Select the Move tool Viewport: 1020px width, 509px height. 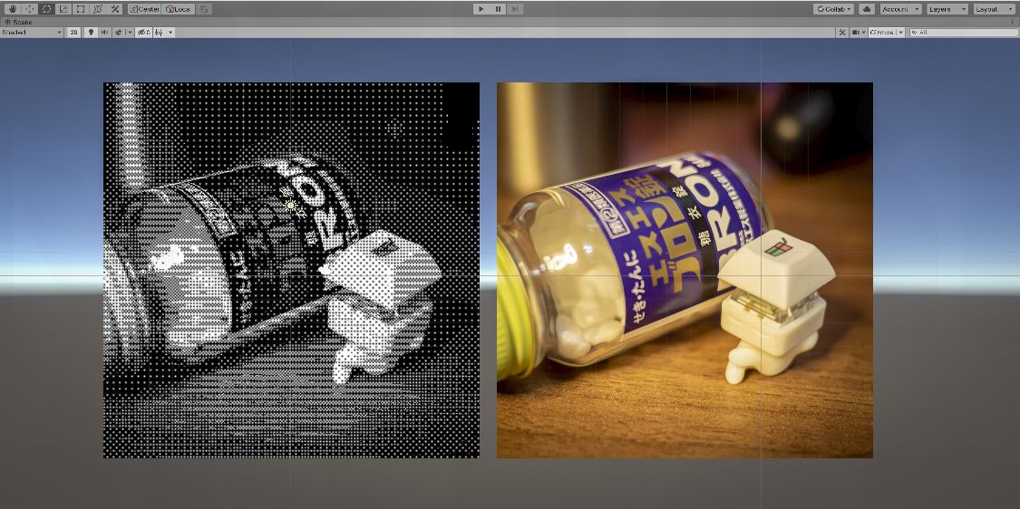tap(29, 9)
